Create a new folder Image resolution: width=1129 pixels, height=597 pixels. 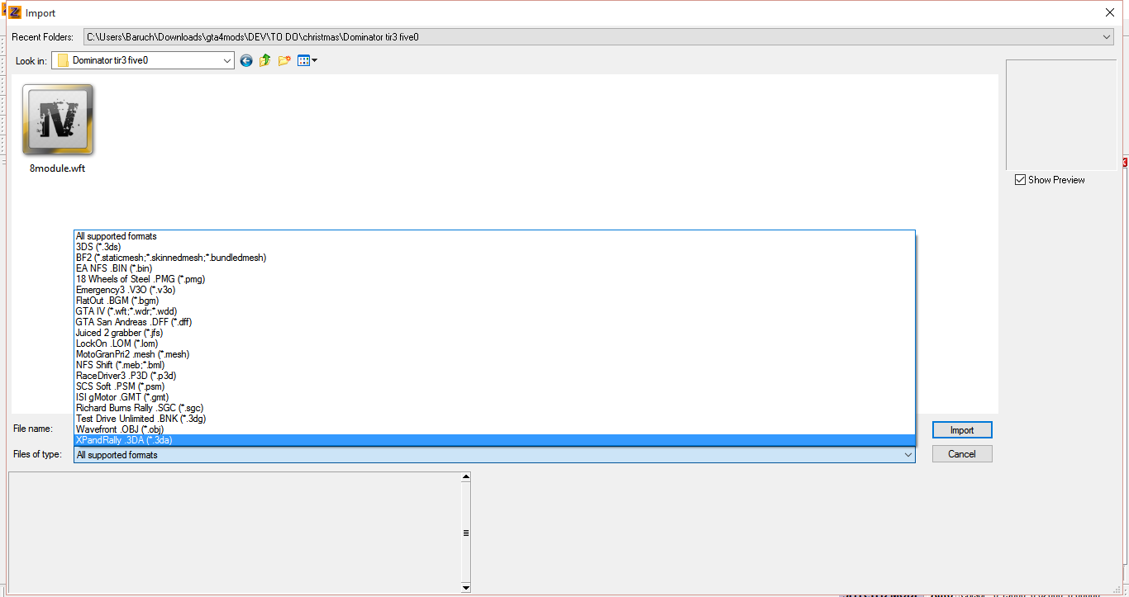pos(284,60)
